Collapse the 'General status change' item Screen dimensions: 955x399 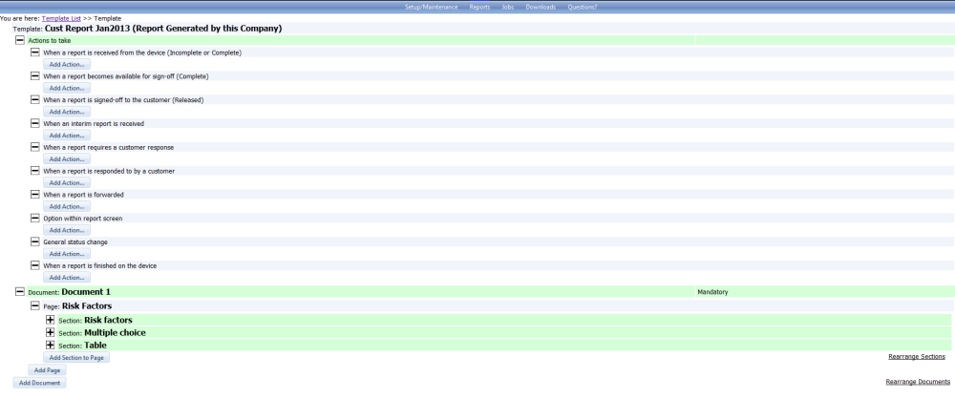[x=35, y=241]
